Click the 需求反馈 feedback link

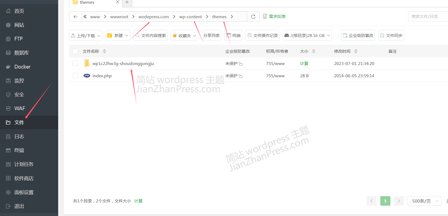tap(277, 17)
